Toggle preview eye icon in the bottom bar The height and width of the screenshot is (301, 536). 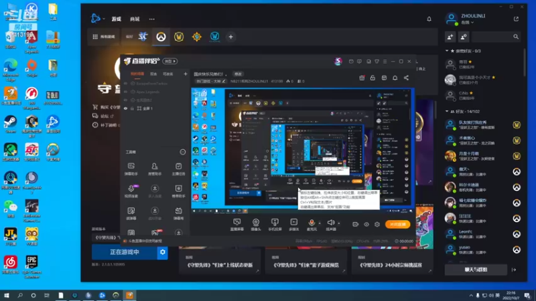[366, 224]
